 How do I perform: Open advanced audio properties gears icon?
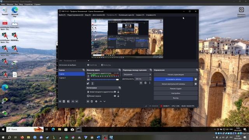click(x=88, y=83)
